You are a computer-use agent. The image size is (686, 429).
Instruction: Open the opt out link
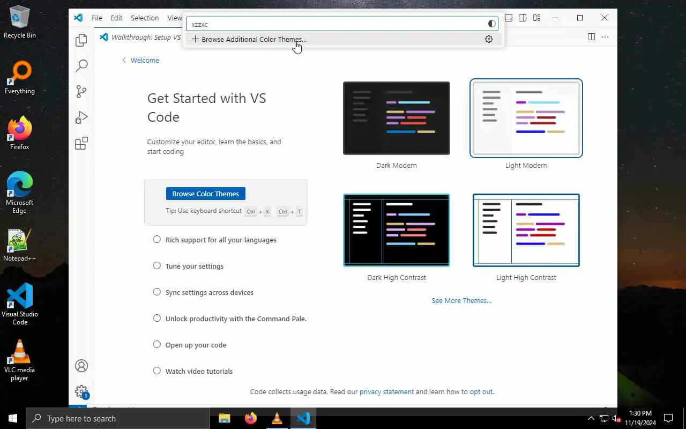(481, 391)
